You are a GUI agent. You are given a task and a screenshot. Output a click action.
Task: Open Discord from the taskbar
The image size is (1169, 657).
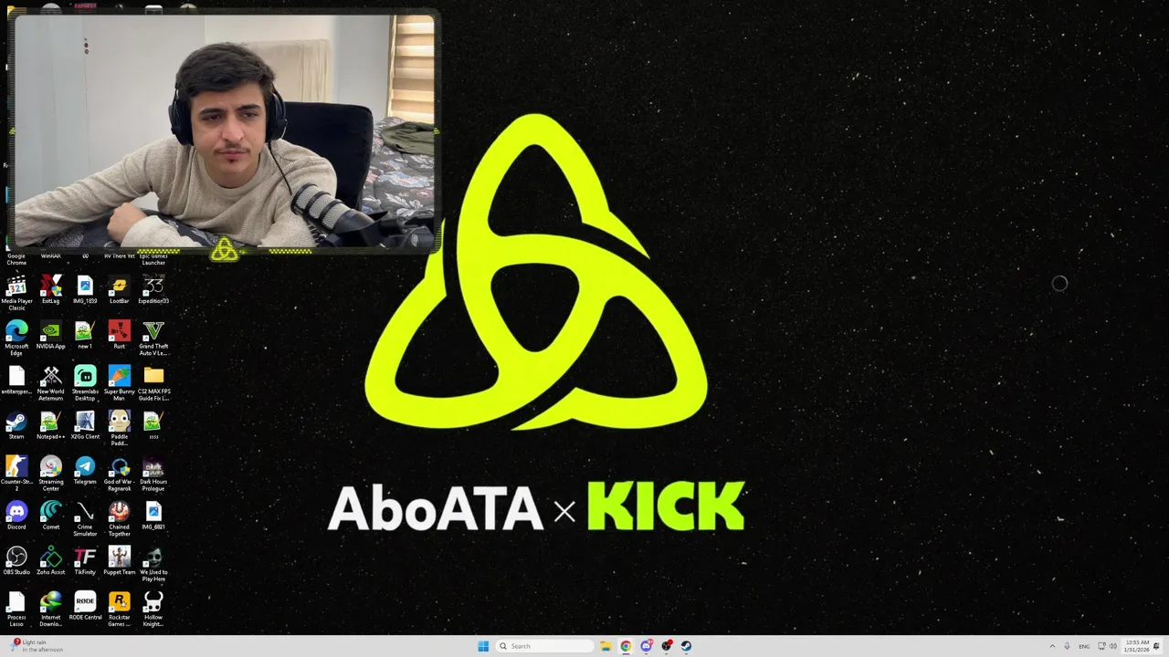(646, 646)
